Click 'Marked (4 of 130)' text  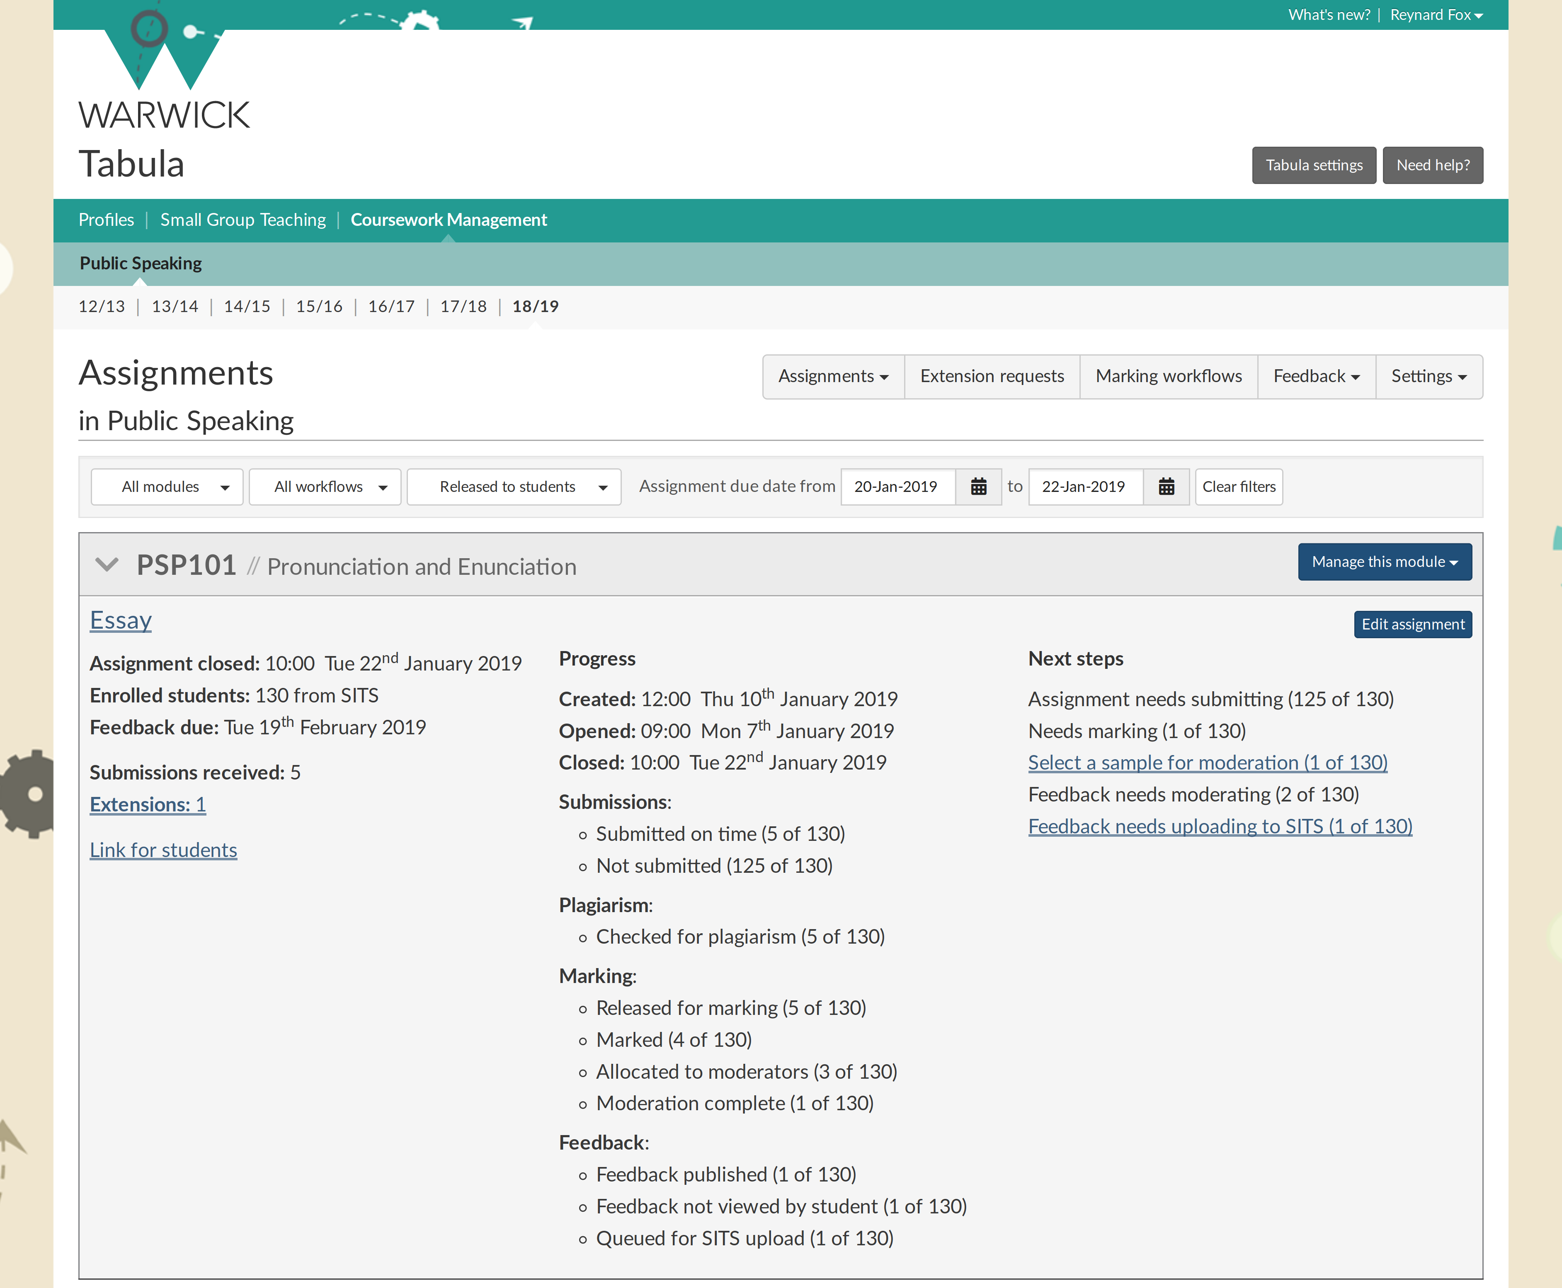coord(674,1039)
